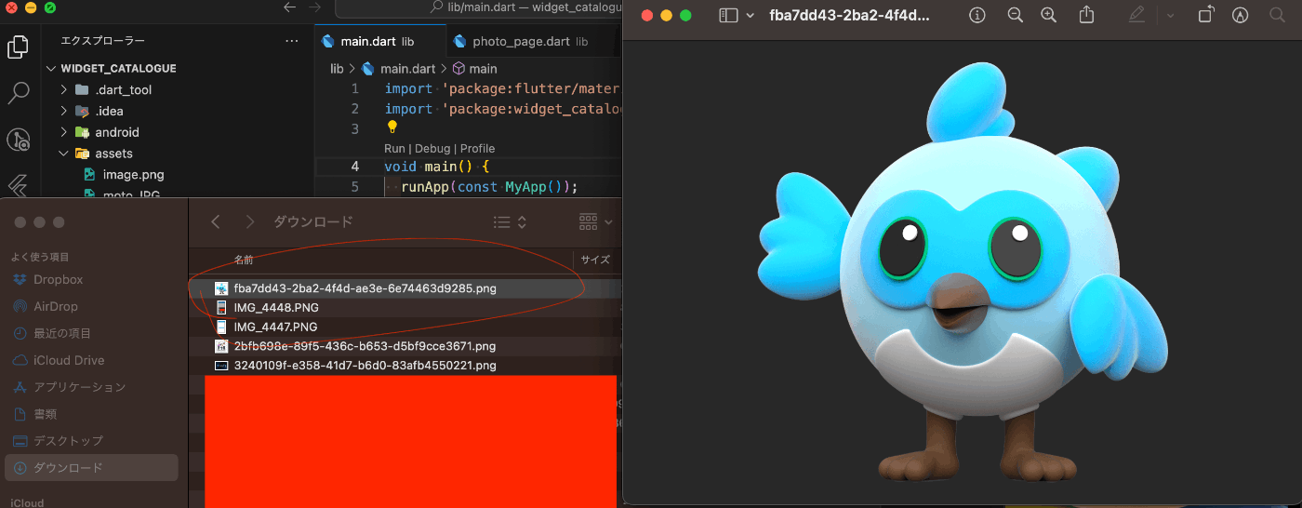Viewport: 1302px width, 508px height.
Task: Open the Explorer panel more actions menu
Action: [x=292, y=41]
